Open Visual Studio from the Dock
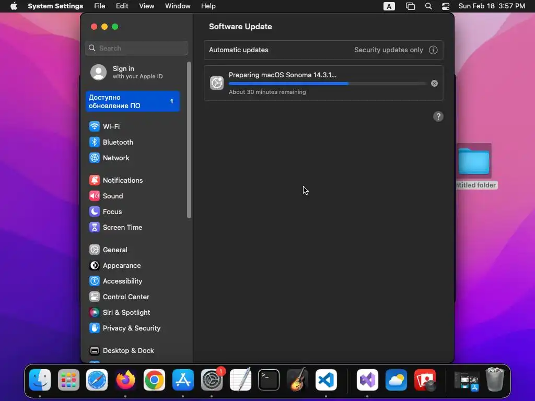 pyautogui.click(x=367, y=380)
